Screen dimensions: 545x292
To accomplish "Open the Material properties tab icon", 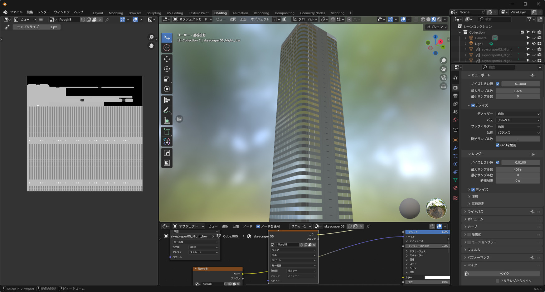I will pos(455,188).
